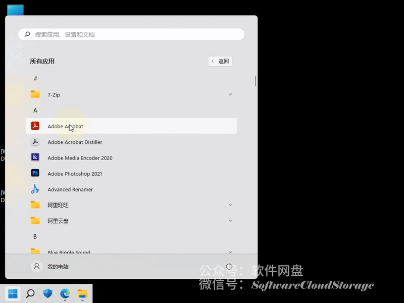Start Adobe Acrobat Distiller
404x303 pixels.
(75, 142)
